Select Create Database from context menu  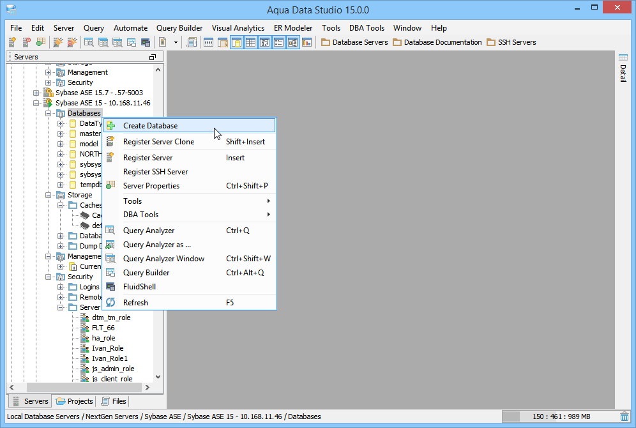click(x=190, y=125)
